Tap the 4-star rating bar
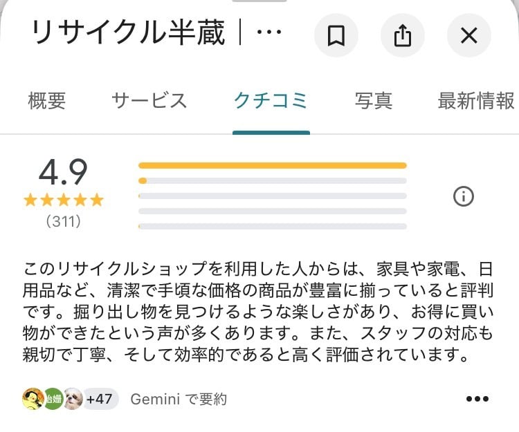The height and width of the screenshot is (432, 519). click(272, 180)
